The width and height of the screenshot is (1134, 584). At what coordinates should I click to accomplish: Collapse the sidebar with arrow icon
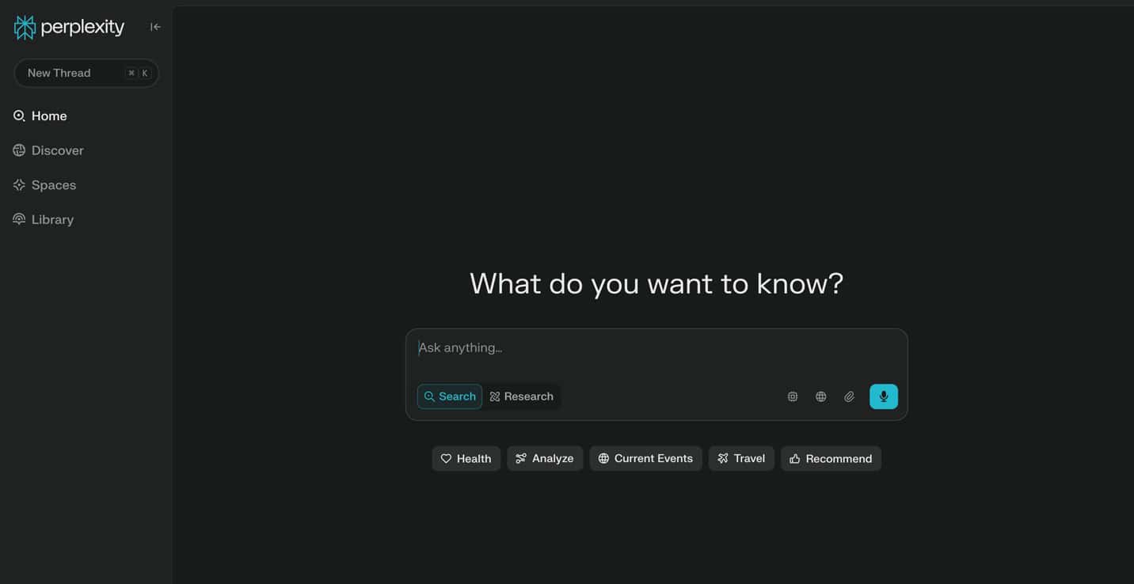point(155,27)
